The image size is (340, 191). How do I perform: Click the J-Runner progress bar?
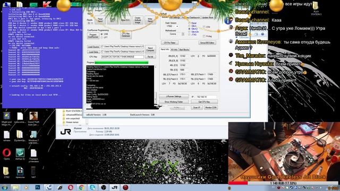[x=122, y=63]
